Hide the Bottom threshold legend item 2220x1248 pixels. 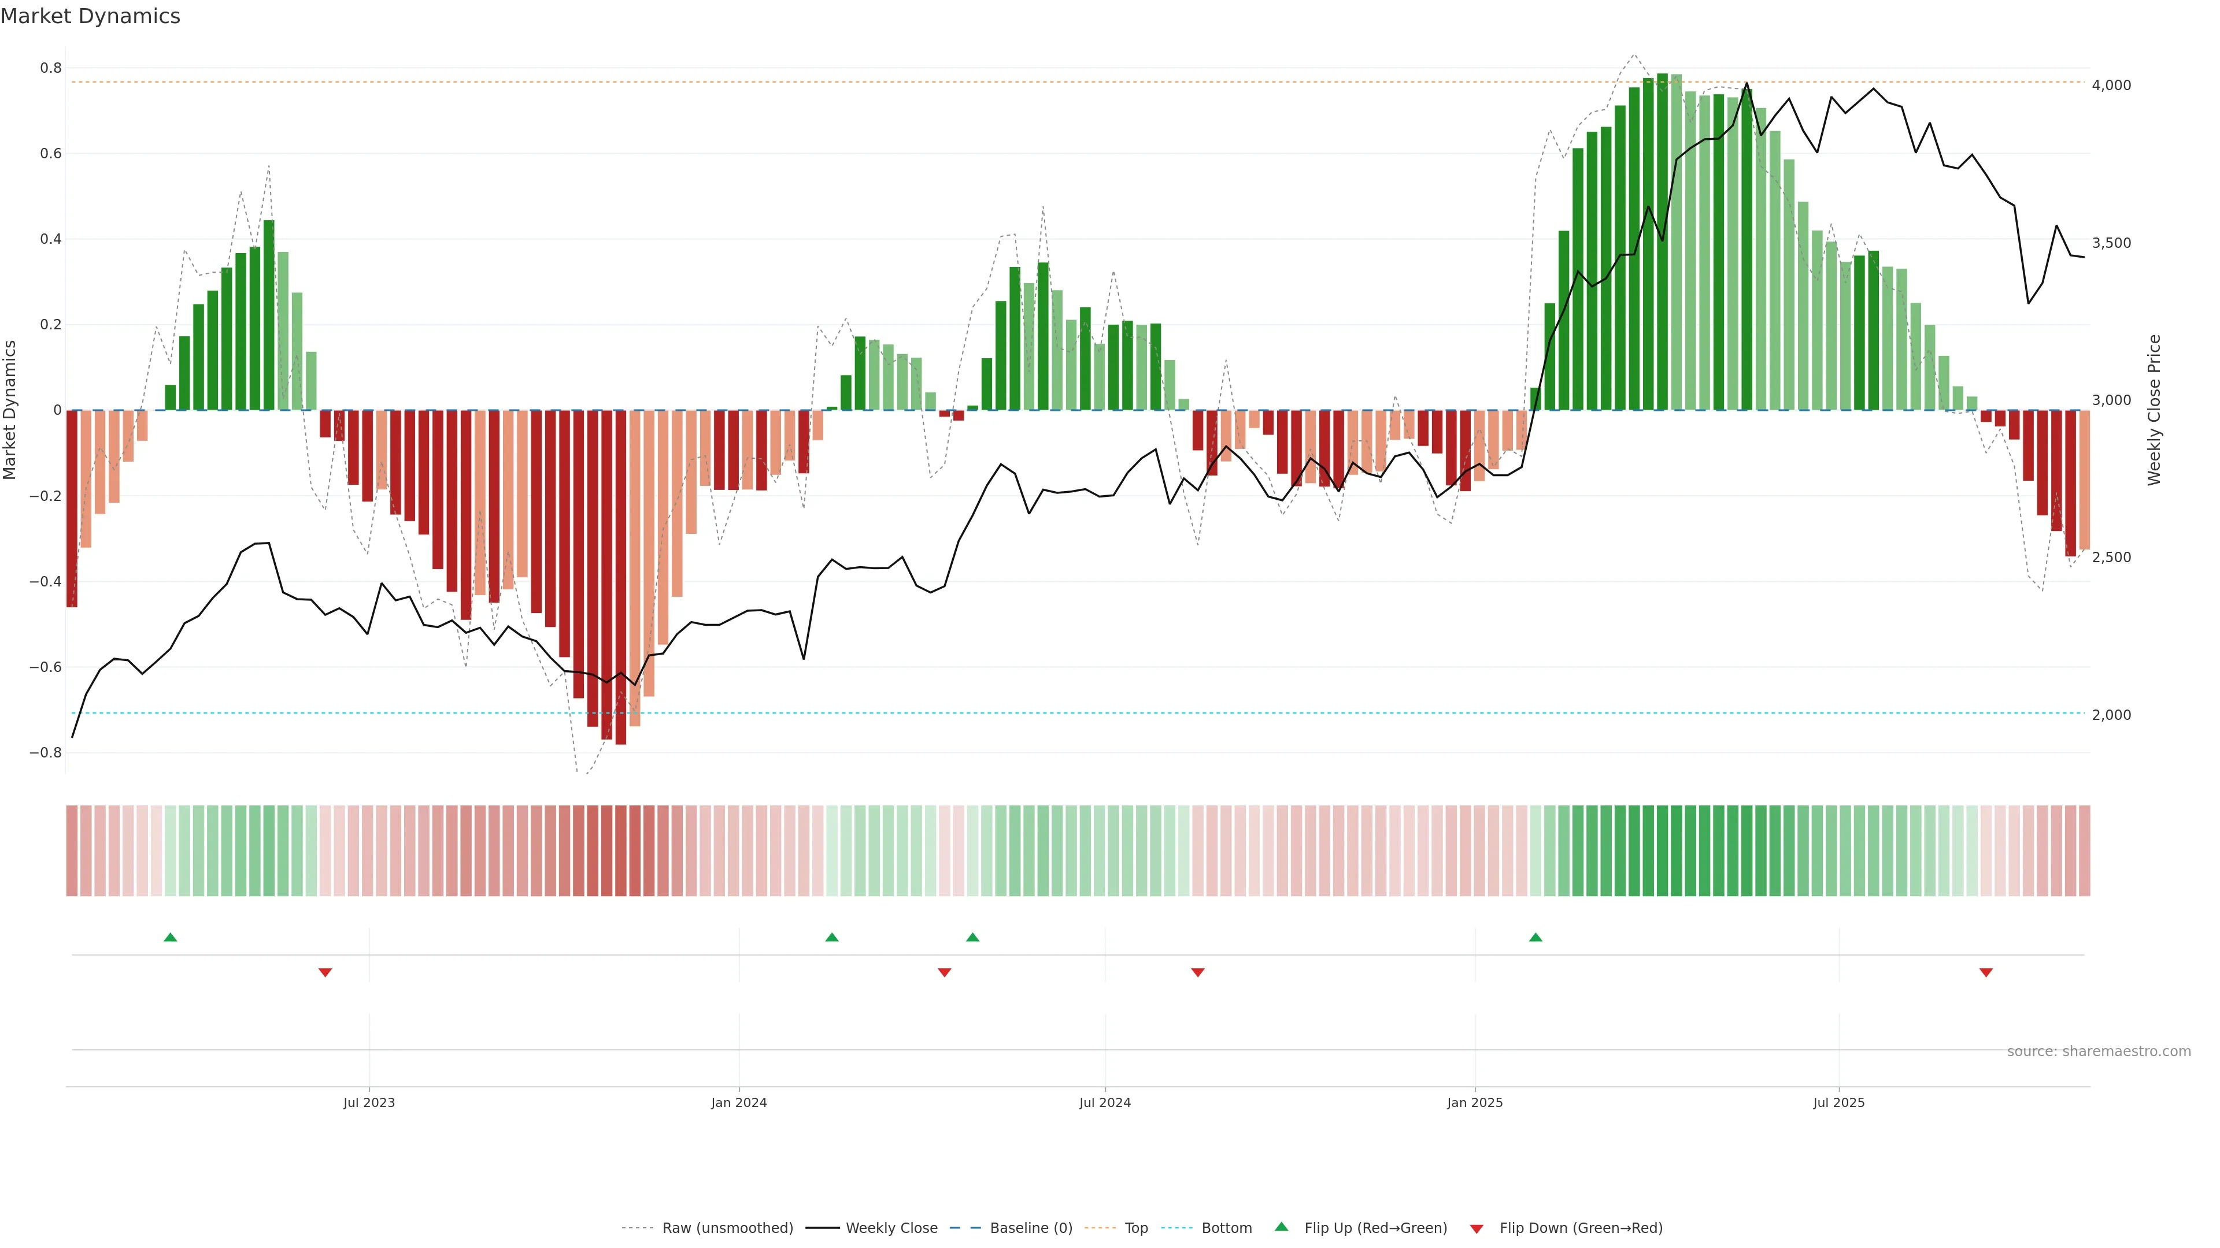tap(1226, 1228)
